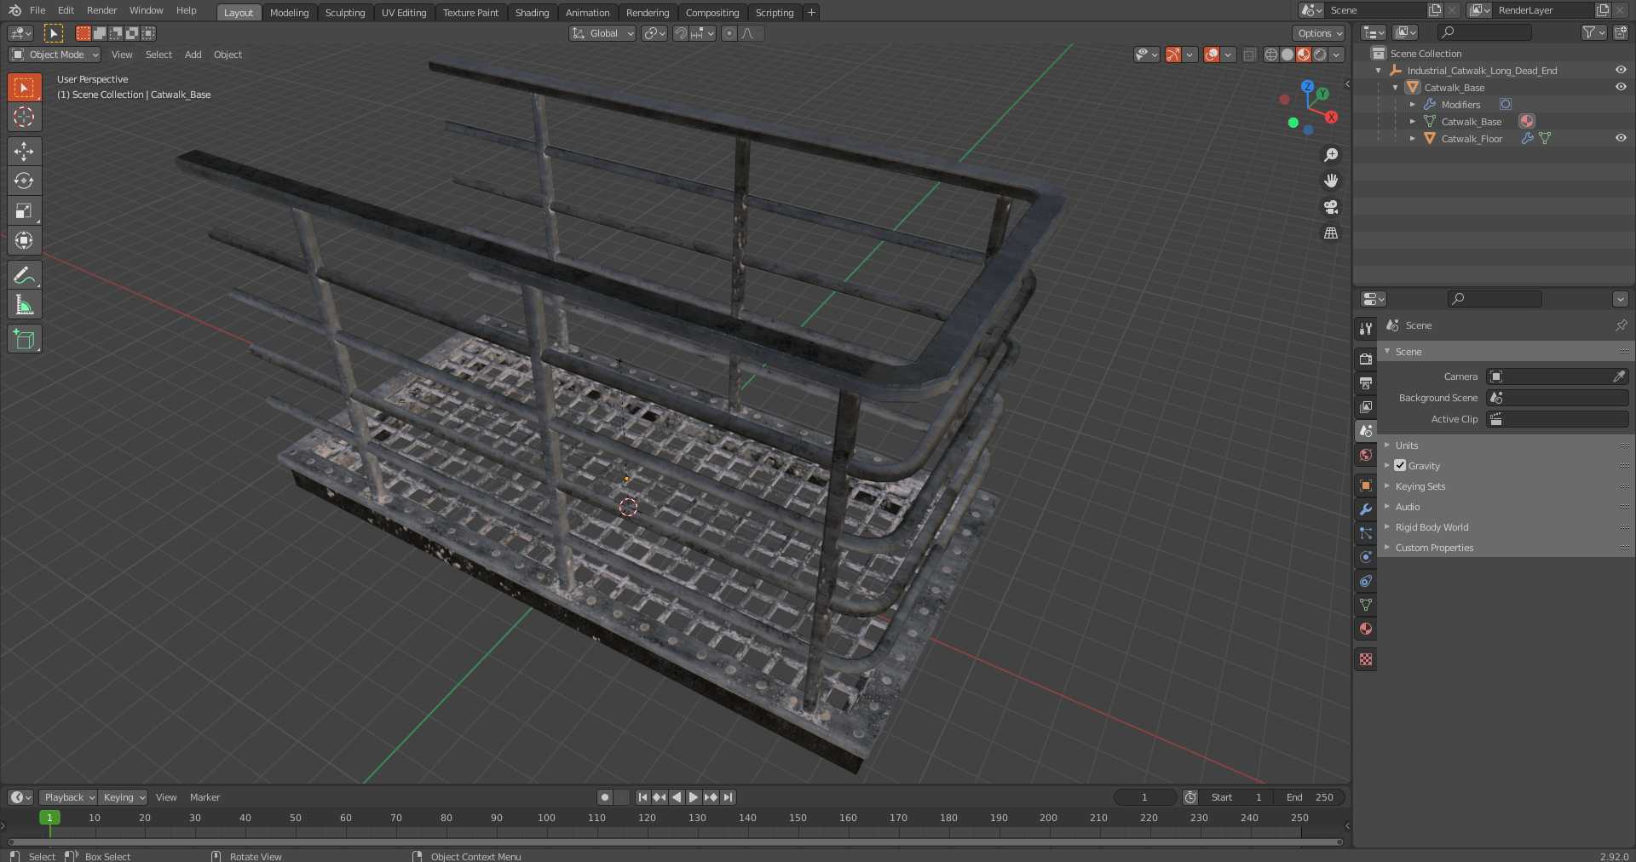Select the Add Cube tool
Viewport: 1636px width, 862px height.
(24, 339)
